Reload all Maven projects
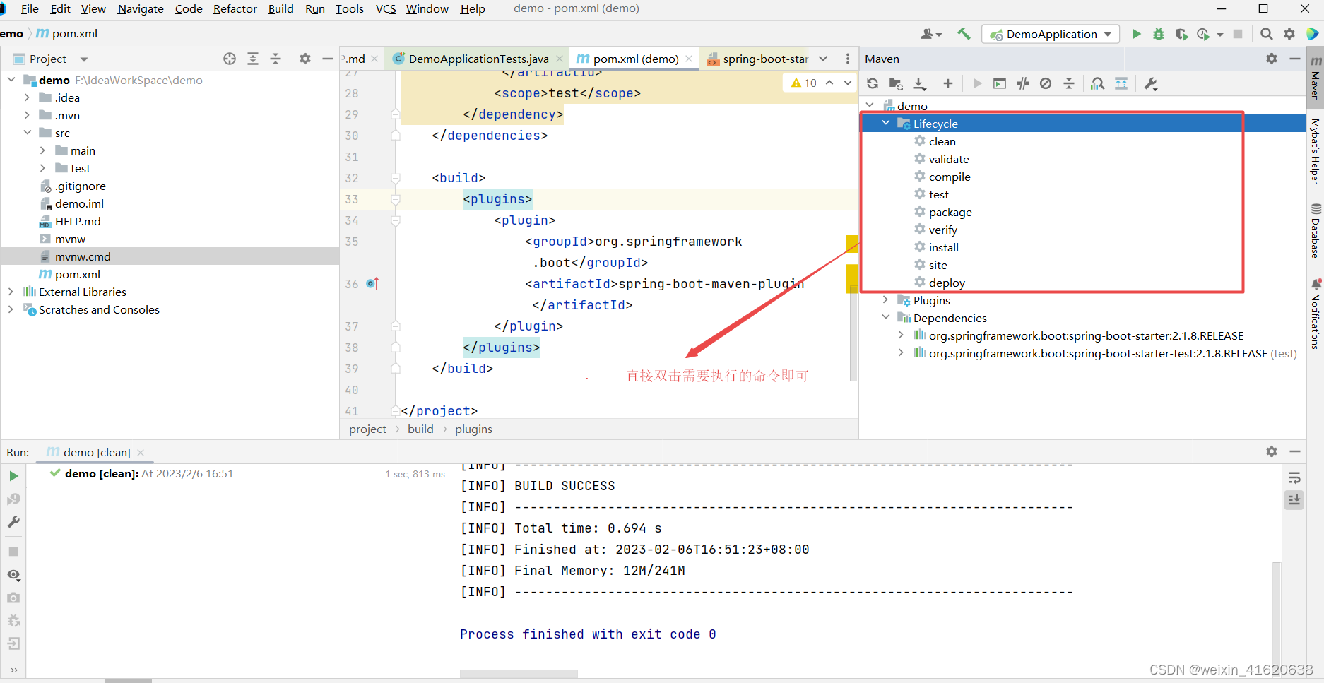 (x=873, y=83)
